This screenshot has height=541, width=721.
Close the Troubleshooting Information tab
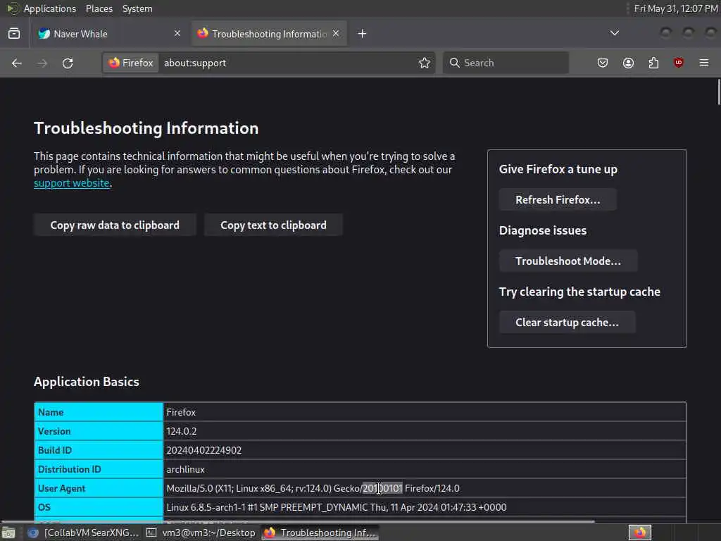336,34
